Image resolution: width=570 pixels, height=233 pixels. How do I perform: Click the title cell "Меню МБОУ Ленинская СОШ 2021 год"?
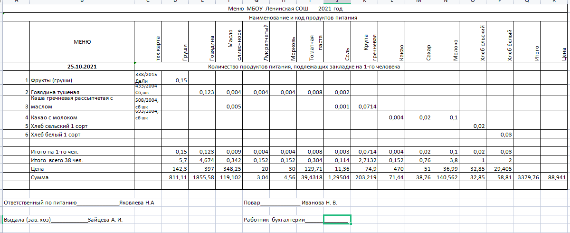coord(285,9)
